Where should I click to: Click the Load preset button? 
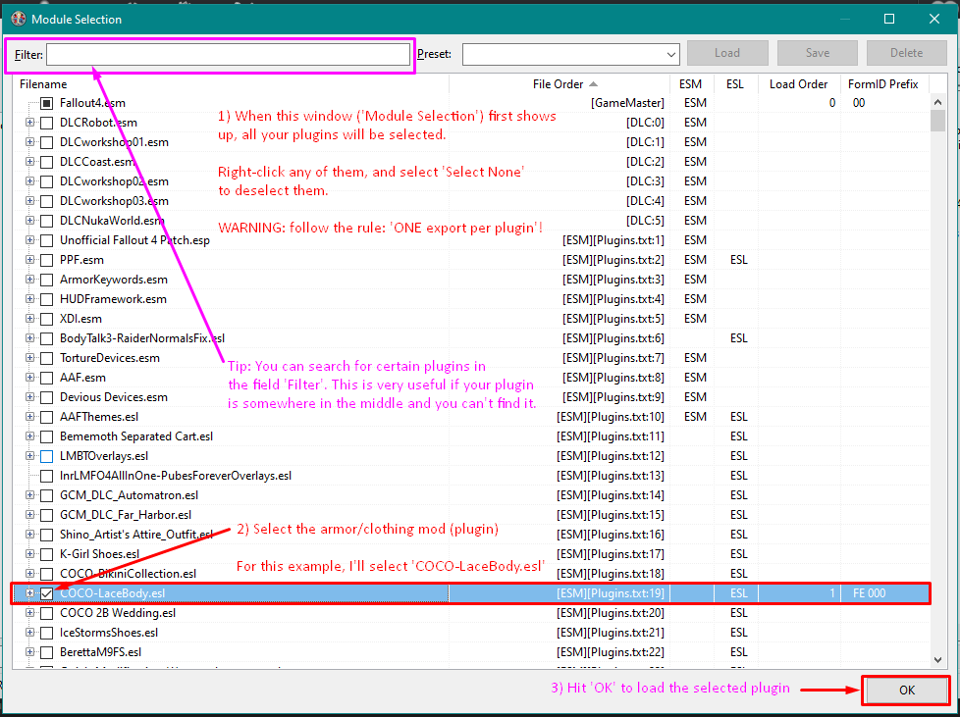tap(727, 53)
